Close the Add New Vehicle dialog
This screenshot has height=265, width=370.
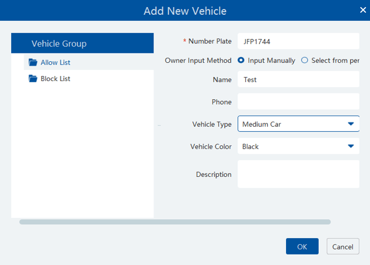[x=363, y=10]
